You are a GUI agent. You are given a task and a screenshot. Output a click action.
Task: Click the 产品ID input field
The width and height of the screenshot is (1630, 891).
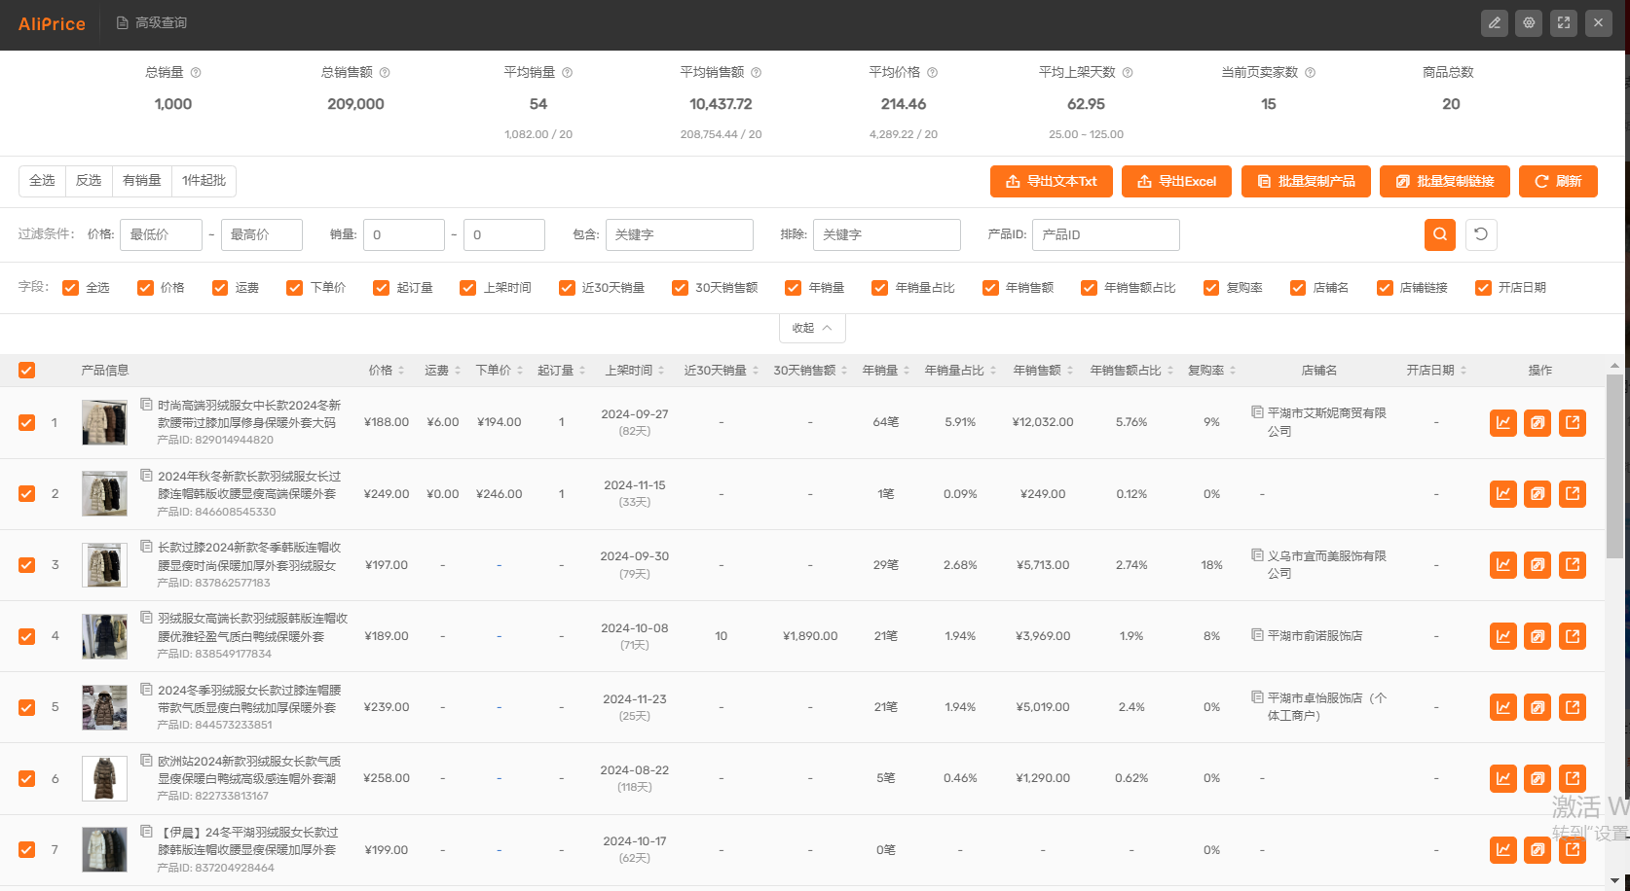(1106, 234)
